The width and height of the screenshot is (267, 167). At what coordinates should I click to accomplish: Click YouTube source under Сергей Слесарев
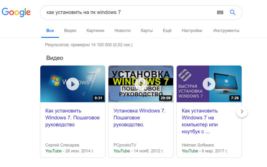pyautogui.click(x=53, y=151)
